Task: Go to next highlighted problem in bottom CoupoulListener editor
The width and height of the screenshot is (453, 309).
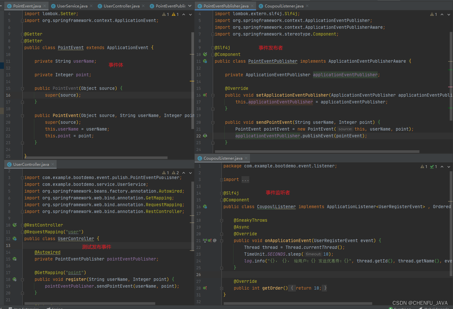Action: 449,166
